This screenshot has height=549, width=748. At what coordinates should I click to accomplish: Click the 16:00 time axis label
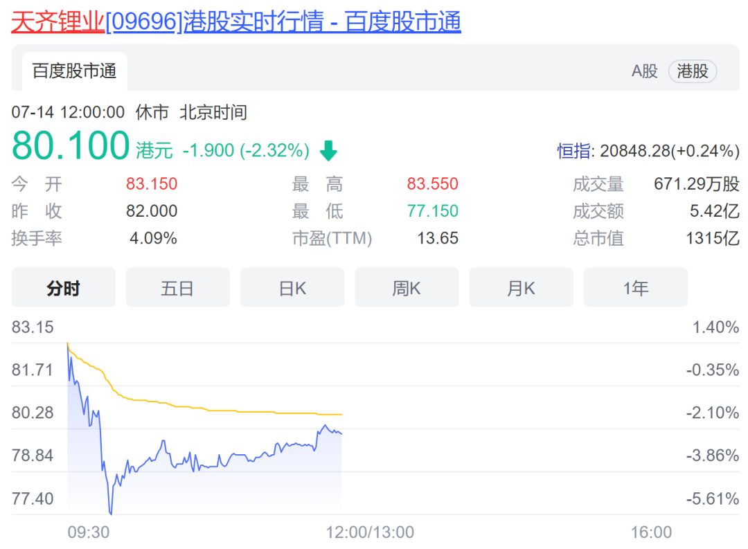pyautogui.click(x=651, y=532)
